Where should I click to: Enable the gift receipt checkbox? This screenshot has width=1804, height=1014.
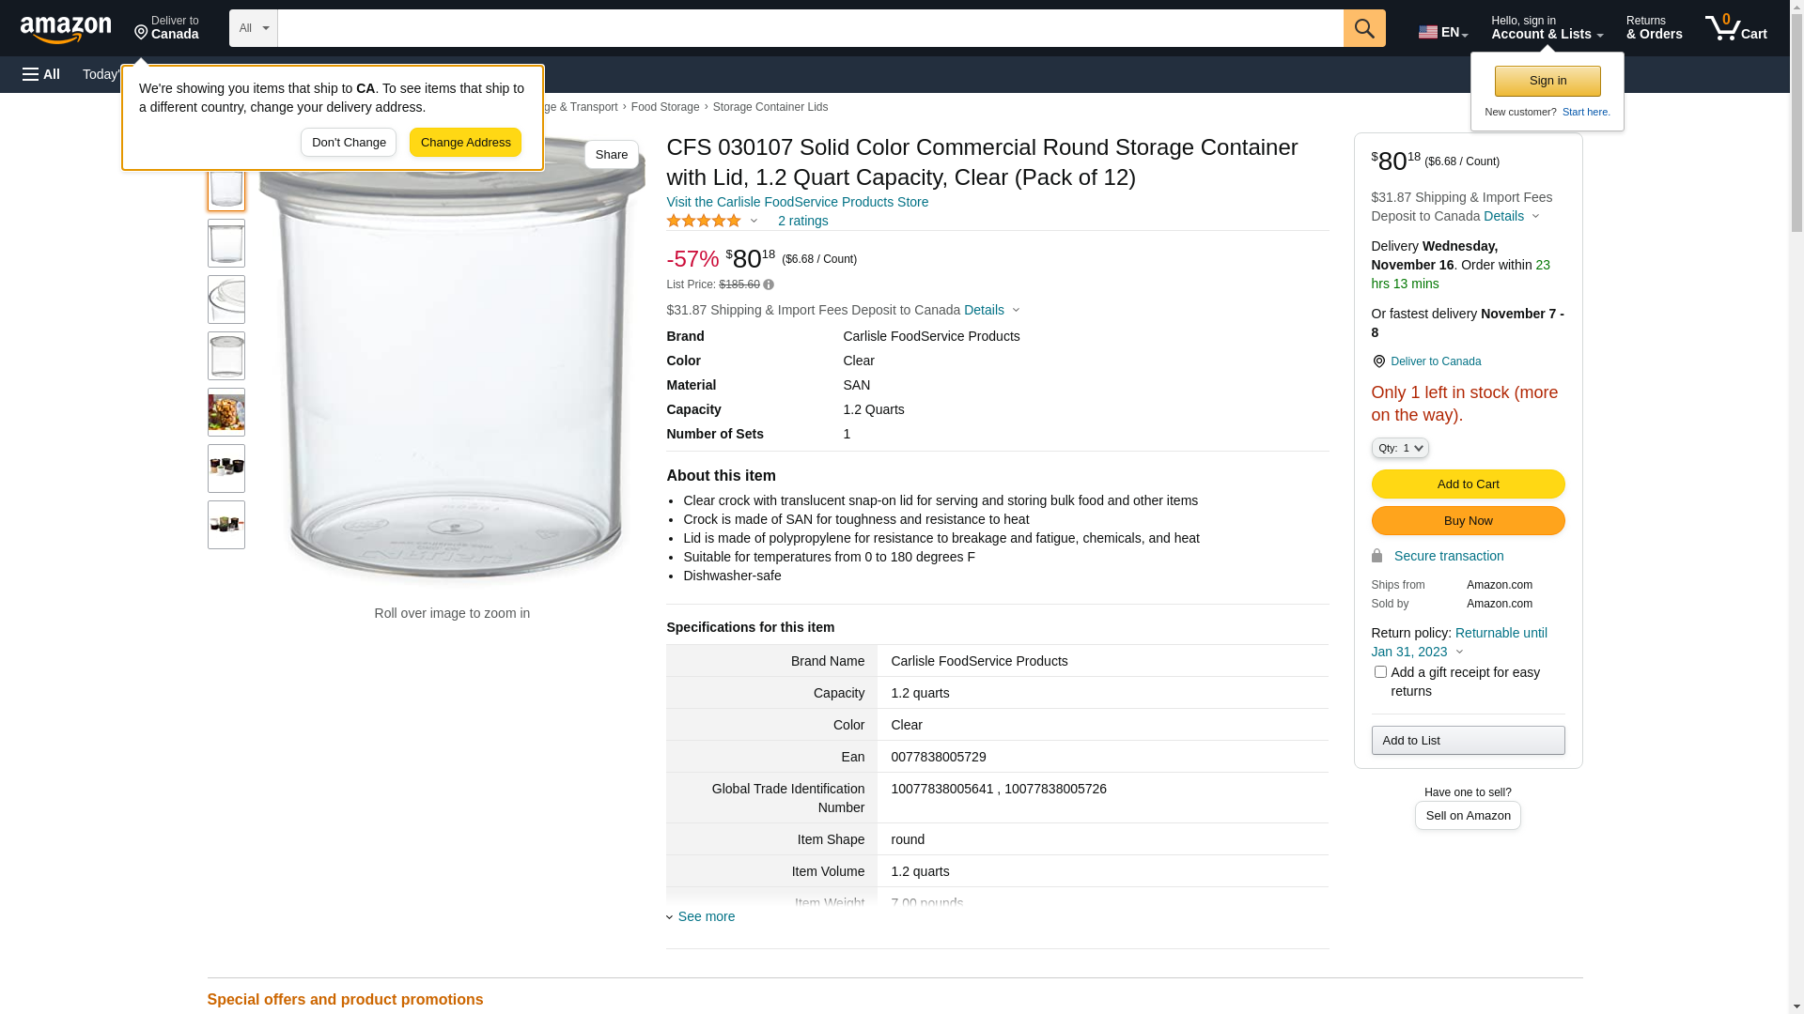(x=1380, y=672)
